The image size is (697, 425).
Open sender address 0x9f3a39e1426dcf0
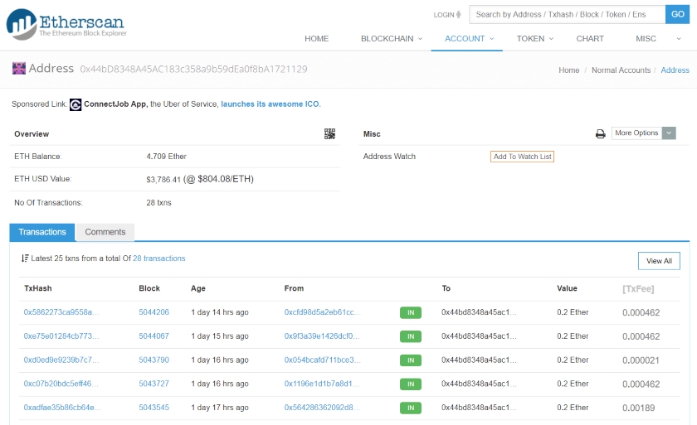pyautogui.click(x=322, y=336)
